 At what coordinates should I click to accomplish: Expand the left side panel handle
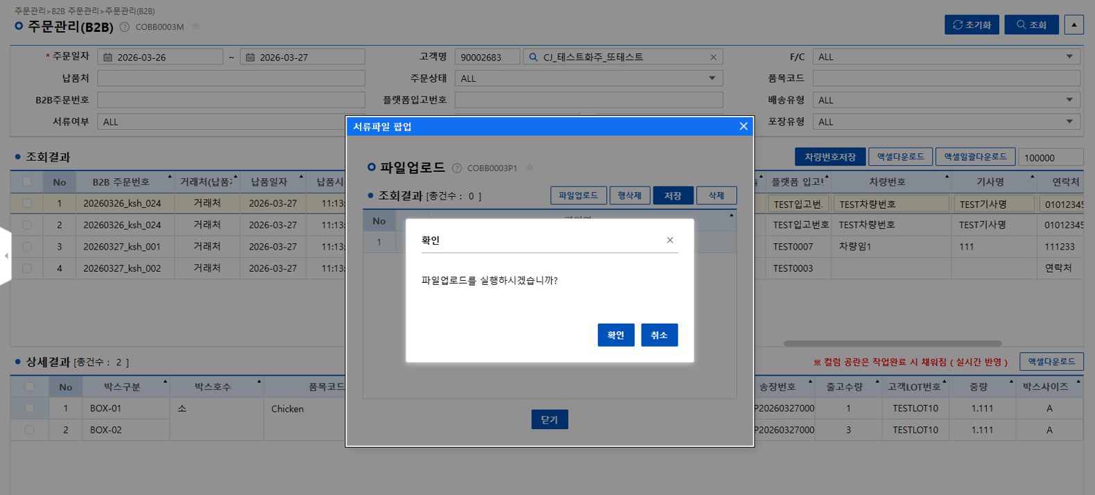(6, 256)
